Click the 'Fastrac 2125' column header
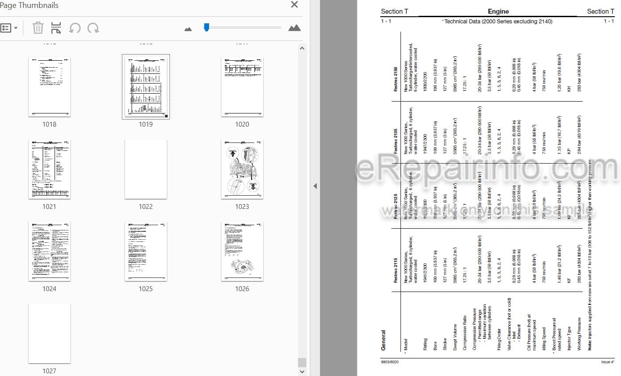 396,206
